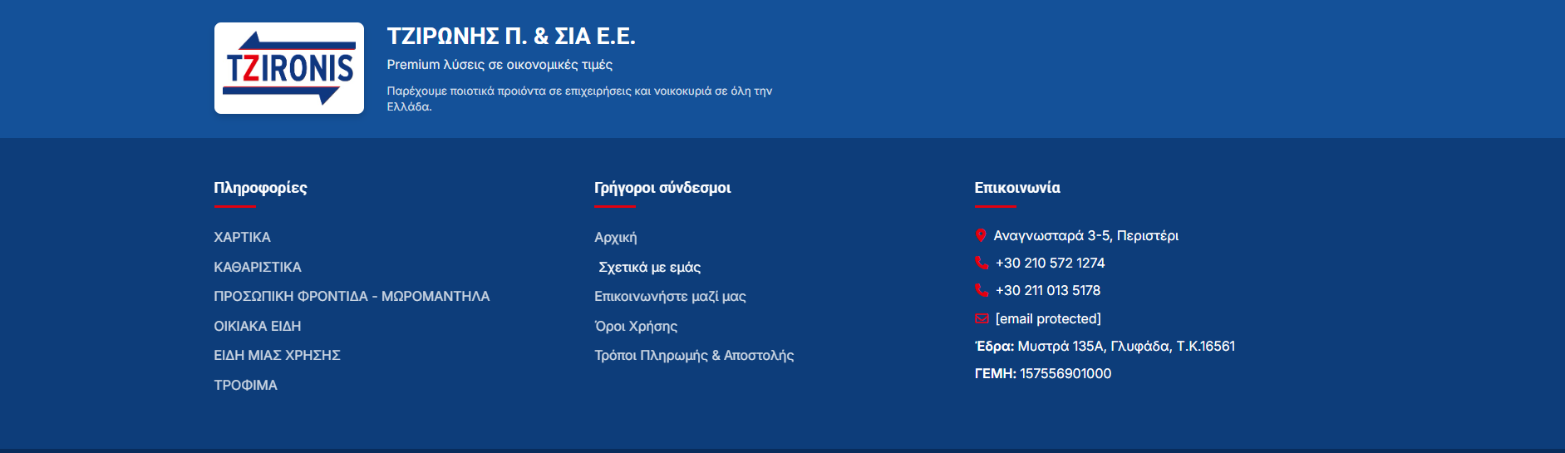Click the red map pin icon
This screenshot has height=453, width=1565.
981,236
